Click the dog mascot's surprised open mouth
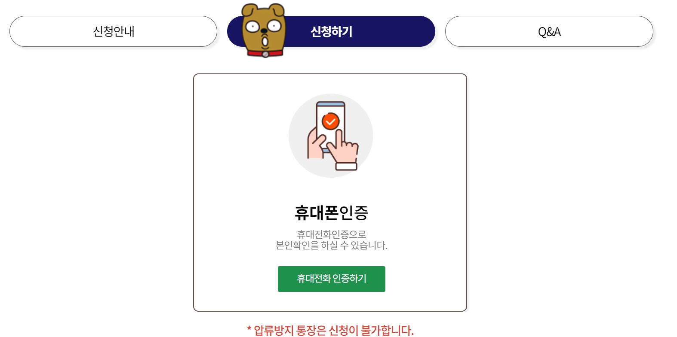 pyautogui.click(x=265, y=42)
